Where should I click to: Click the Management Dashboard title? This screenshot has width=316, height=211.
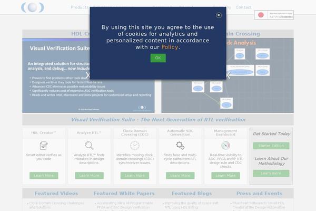click(225, 132)
